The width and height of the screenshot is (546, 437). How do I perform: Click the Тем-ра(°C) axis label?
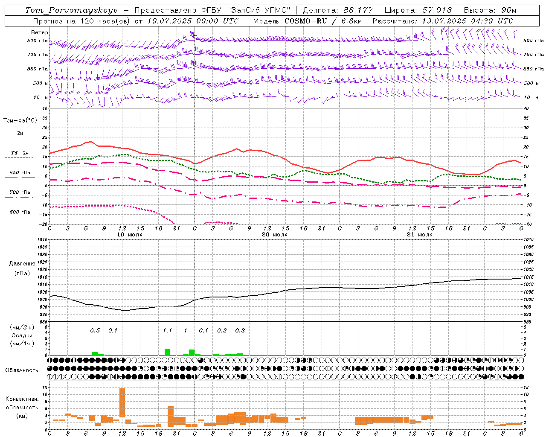tap(20, 121)
